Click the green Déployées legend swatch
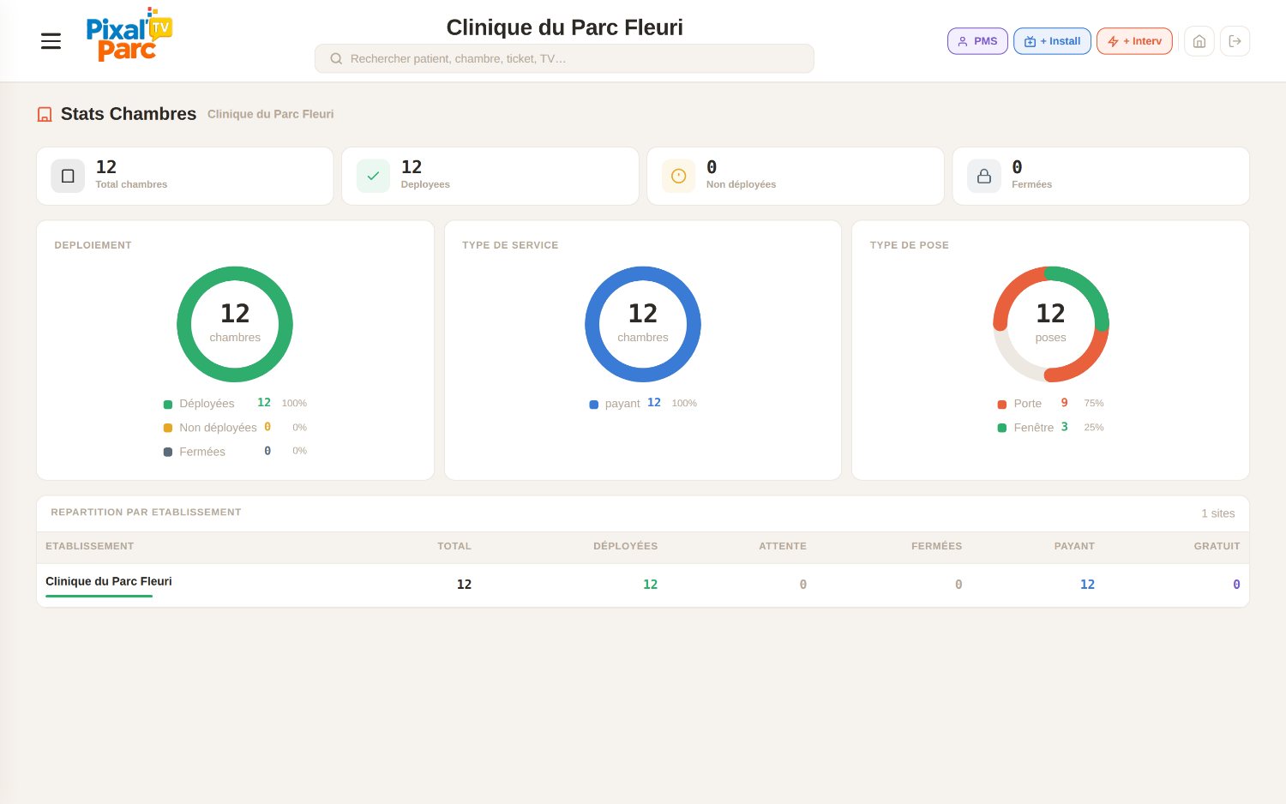 pos(168,405)
